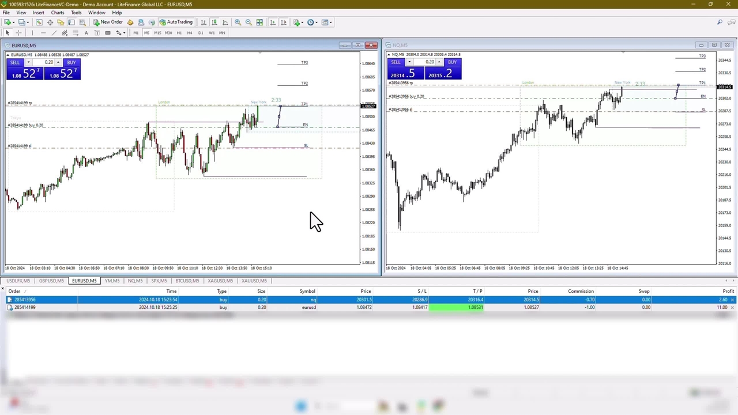Switch to the M15 timeframe
The width and height of the screenshot is (738, 415).
157,33
